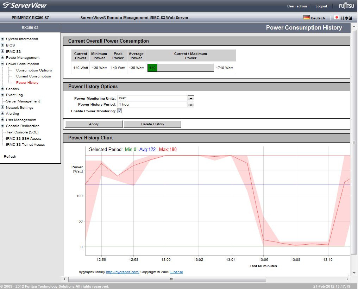Screen dimensions: 358x289
Task: Expand the User Management tree node
Action: 2,120
